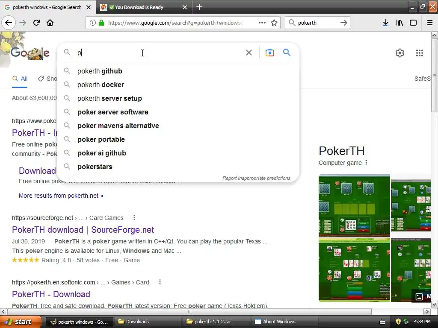Close the pokerth windows Google Search tab
This screenshot has width=438, height=328.
[89, 7]
